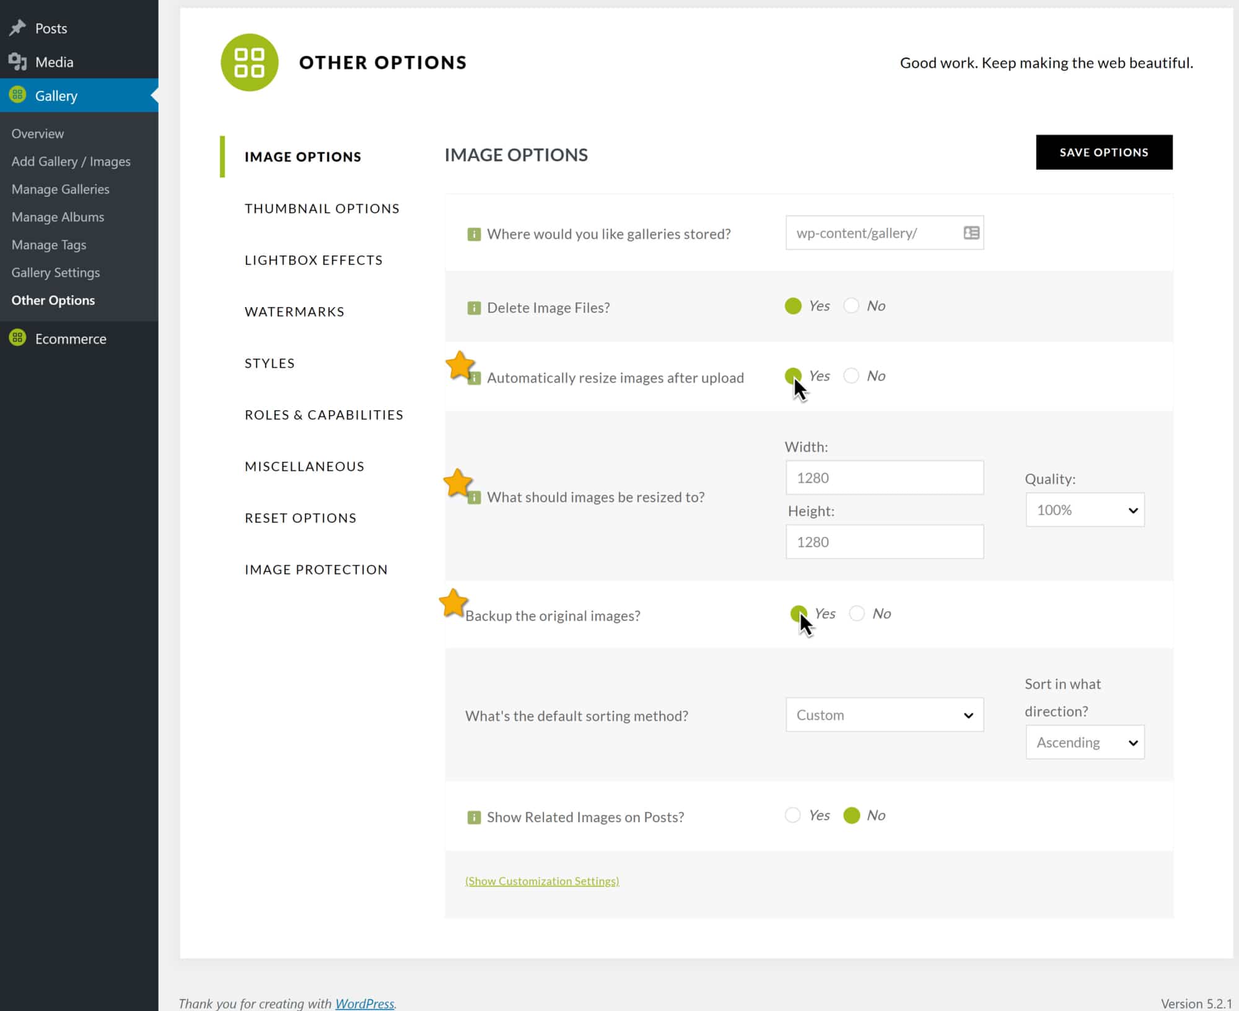Image resolution: width=1239 pixels, height=1011 pixels.
Task: Open the Roles & Capabilities tab
Action: pos(324,415)
